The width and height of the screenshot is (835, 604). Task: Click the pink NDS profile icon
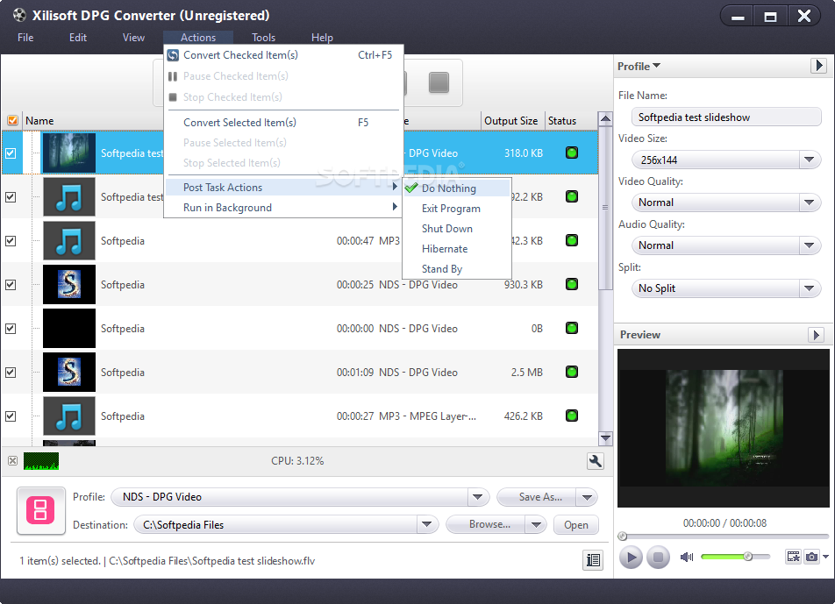41,510
